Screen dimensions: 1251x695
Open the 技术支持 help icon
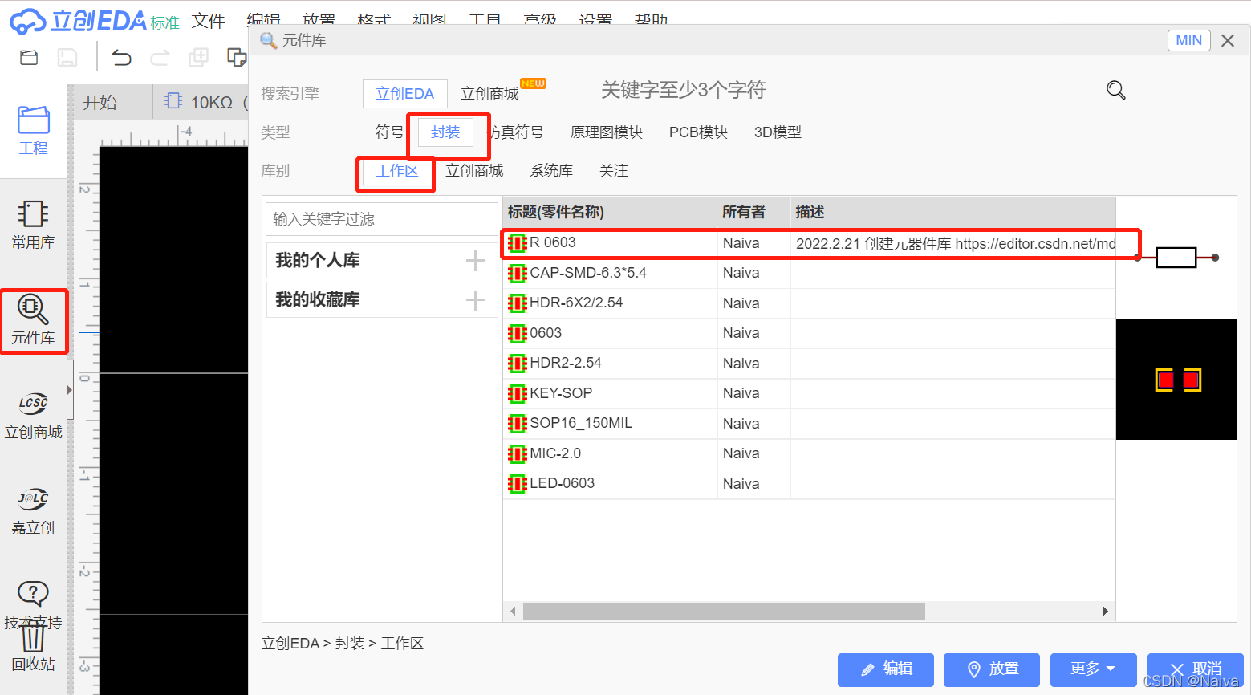(x=33, y=594)
